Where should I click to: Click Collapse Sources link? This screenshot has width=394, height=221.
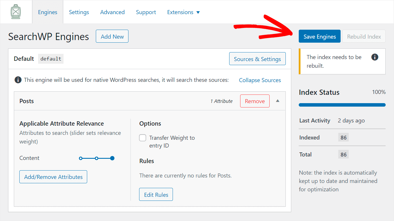pos(260,80)
